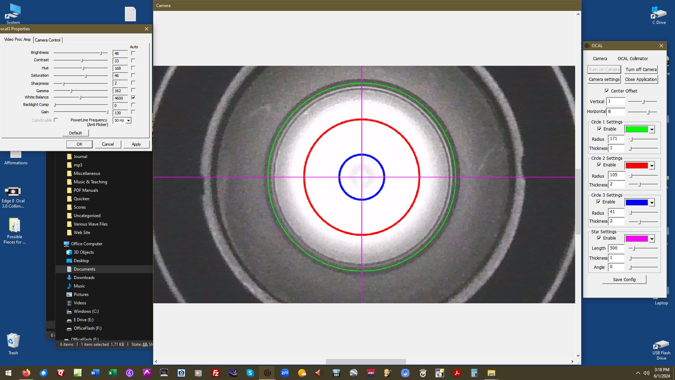Click Turn off Camera button
The width and height of the screenshot is (675, 380).
click(641, 70)
